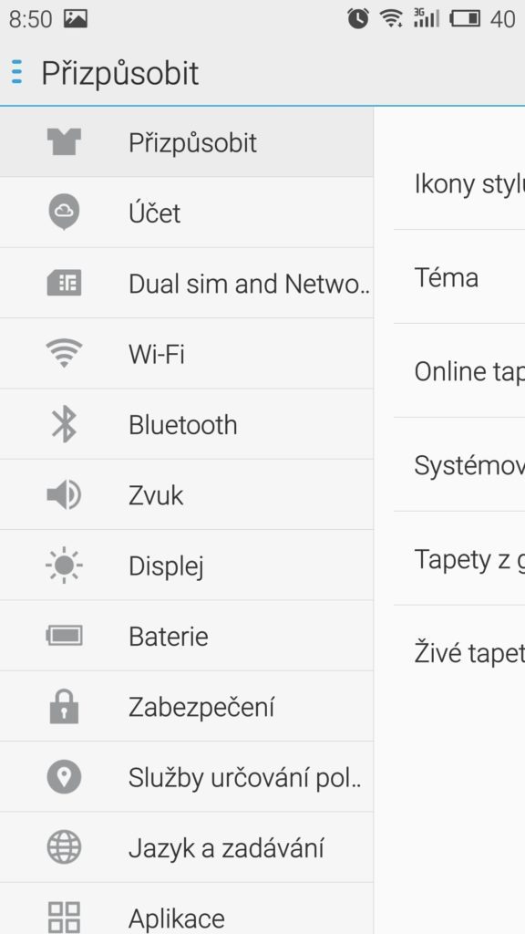Tap the sun Displej icon
Viewport: 525px width, 934px height.
click(64, 565)
